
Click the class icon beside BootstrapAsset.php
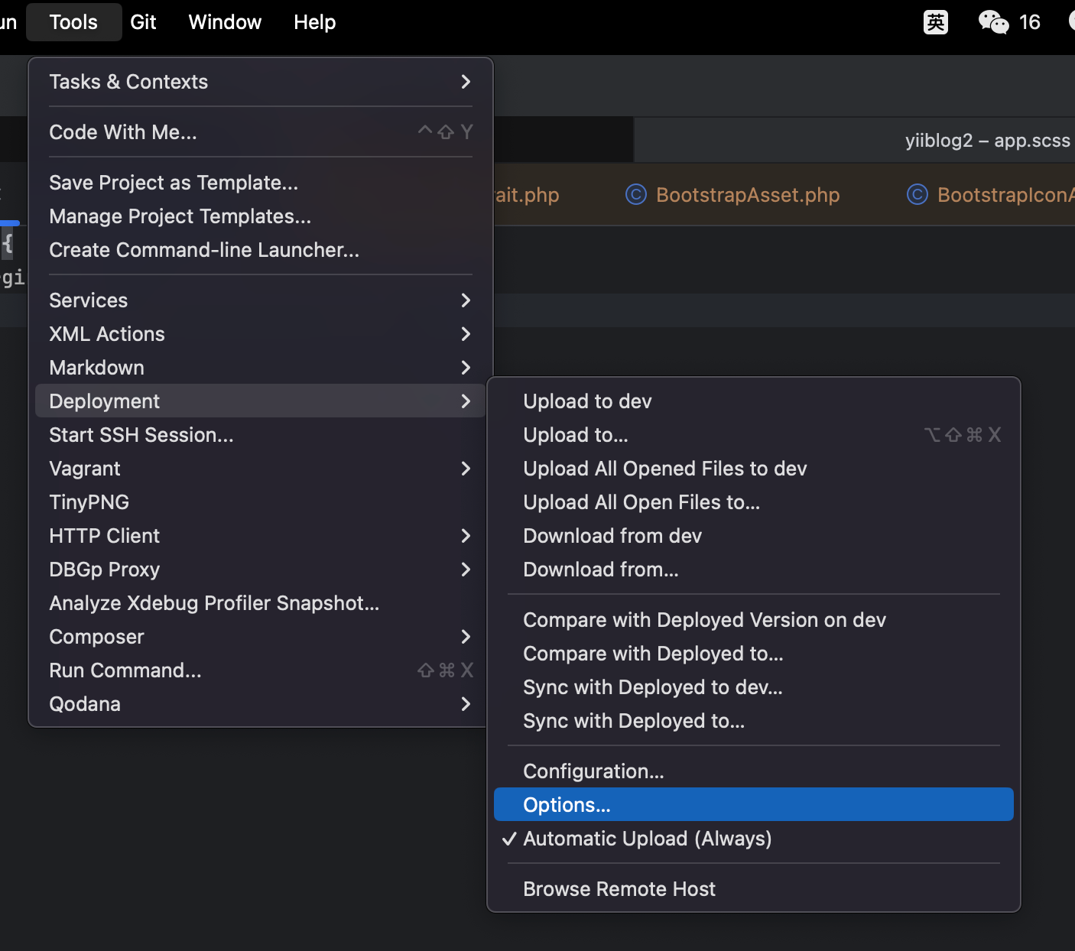point(635,195)
